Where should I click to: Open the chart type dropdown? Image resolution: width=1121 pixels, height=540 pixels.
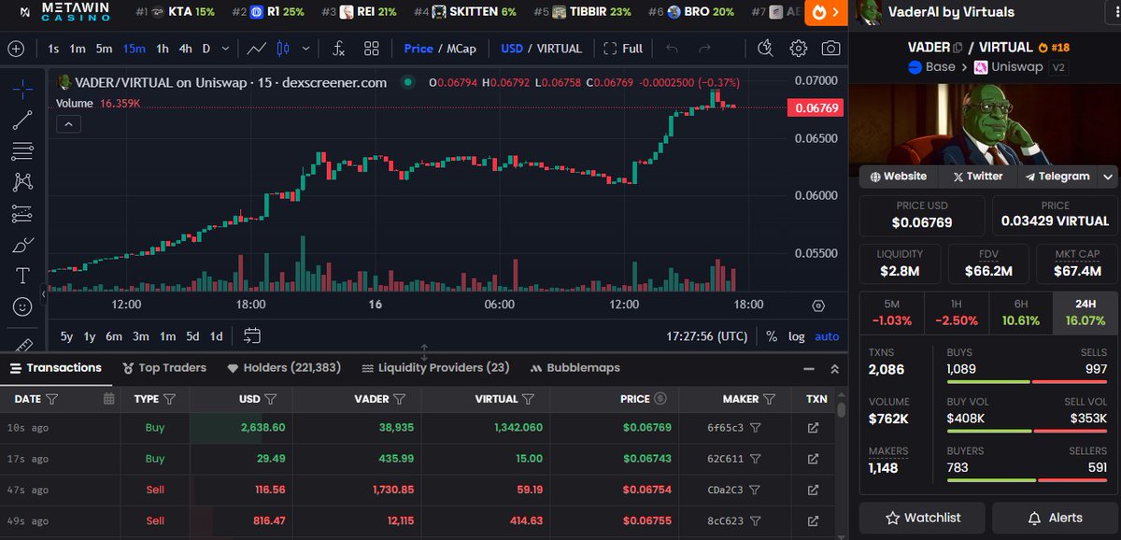click(x=305, y=49)
